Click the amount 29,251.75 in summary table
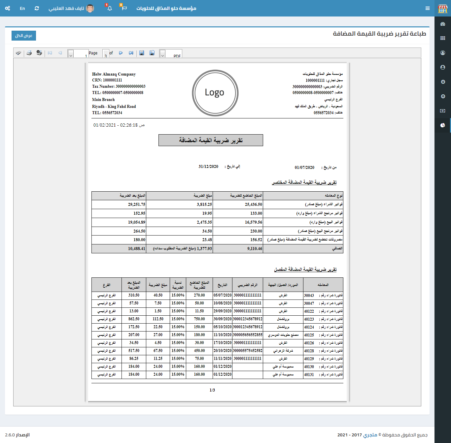This screenshot has height=443, width=451. [137, 205]
